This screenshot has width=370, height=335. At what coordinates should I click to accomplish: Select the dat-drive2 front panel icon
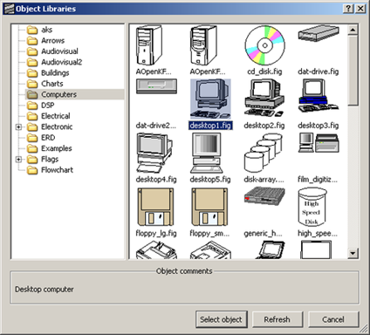(x=156, y=86)
